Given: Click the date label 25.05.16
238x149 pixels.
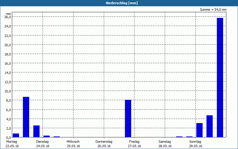Looking at the screenshot, I should (73, 146).
